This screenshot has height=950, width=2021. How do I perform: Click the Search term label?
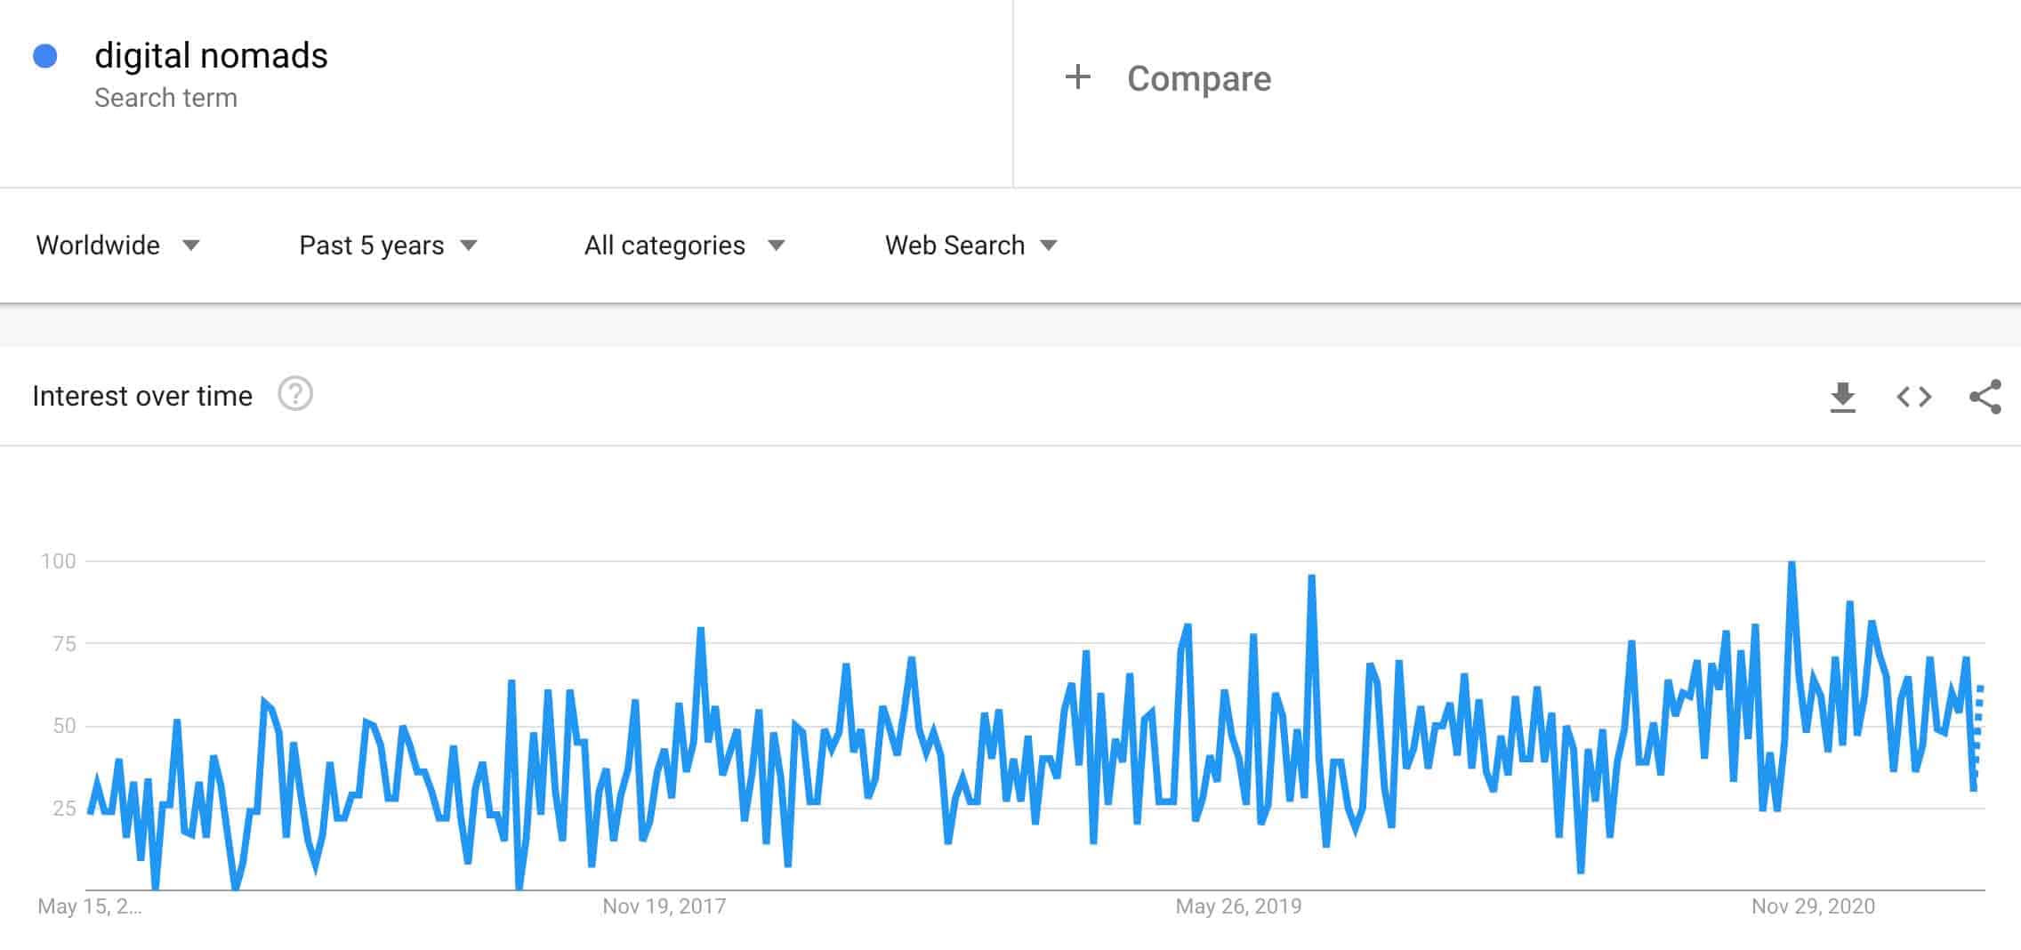166,98
